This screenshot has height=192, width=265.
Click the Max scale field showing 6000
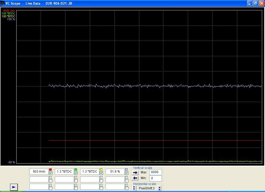pos(156,172)
